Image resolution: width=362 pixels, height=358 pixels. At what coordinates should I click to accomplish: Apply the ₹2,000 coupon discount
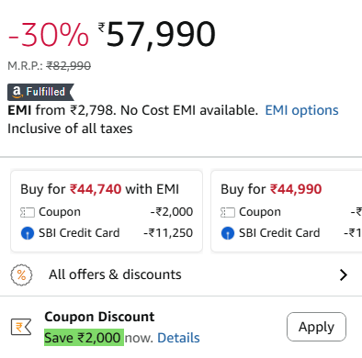click(x=316, y=327)
